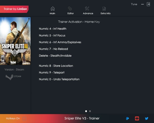Click 'Trainer Activation - Home Key' heading
This screenshot has width=154, height=123.
[x=79, y=22]
